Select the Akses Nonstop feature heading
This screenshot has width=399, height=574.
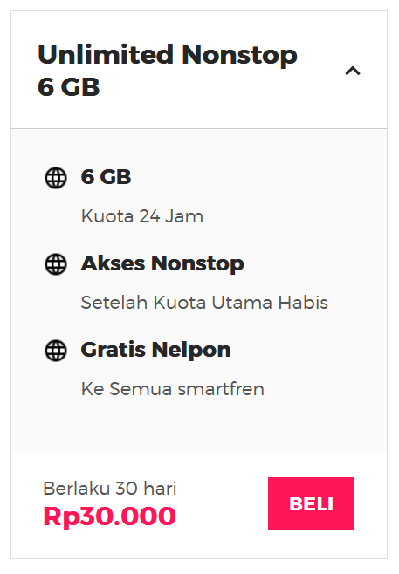[162, 263]
